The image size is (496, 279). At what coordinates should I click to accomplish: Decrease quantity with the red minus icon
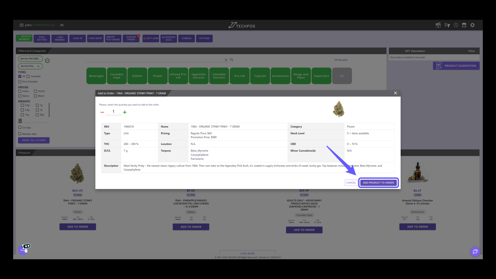point(102,112)
